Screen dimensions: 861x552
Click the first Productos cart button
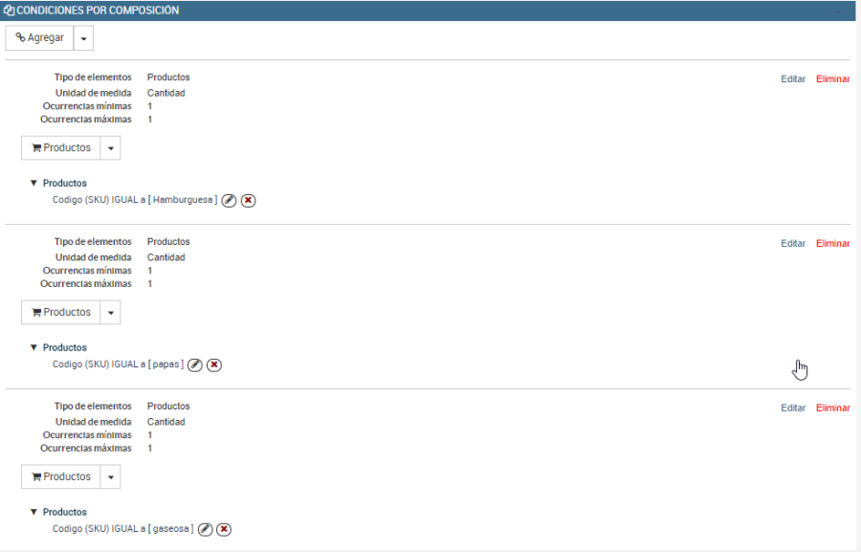click(x=61, y=147)
